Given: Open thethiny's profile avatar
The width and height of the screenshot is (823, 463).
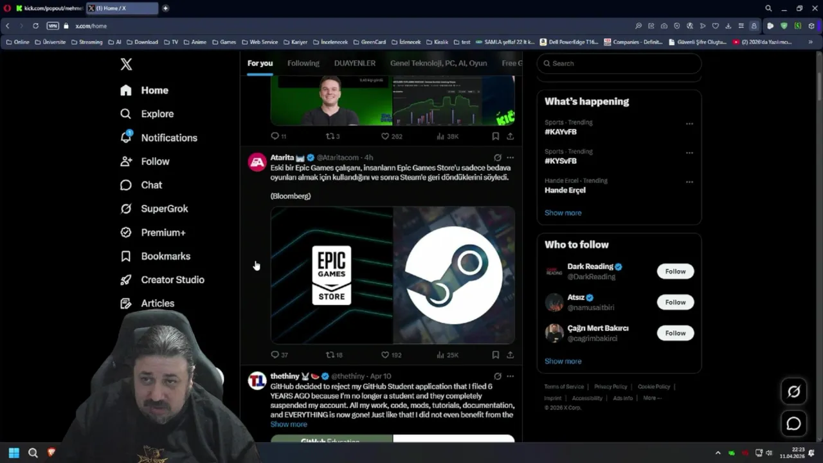Looking at the screenshot, I should pos(257,381).
